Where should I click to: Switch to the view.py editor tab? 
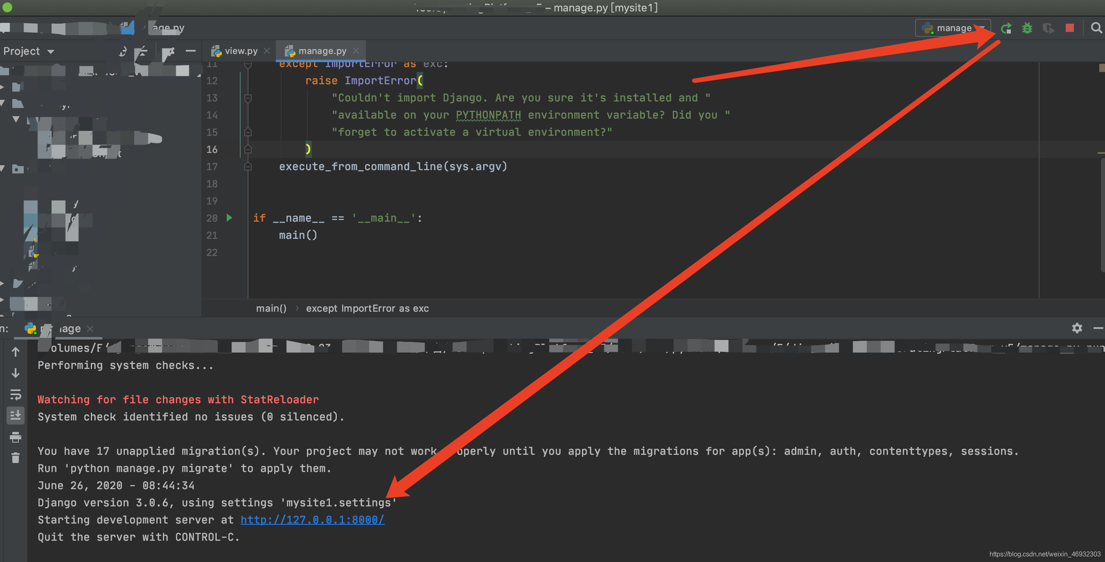pos(241,51)
